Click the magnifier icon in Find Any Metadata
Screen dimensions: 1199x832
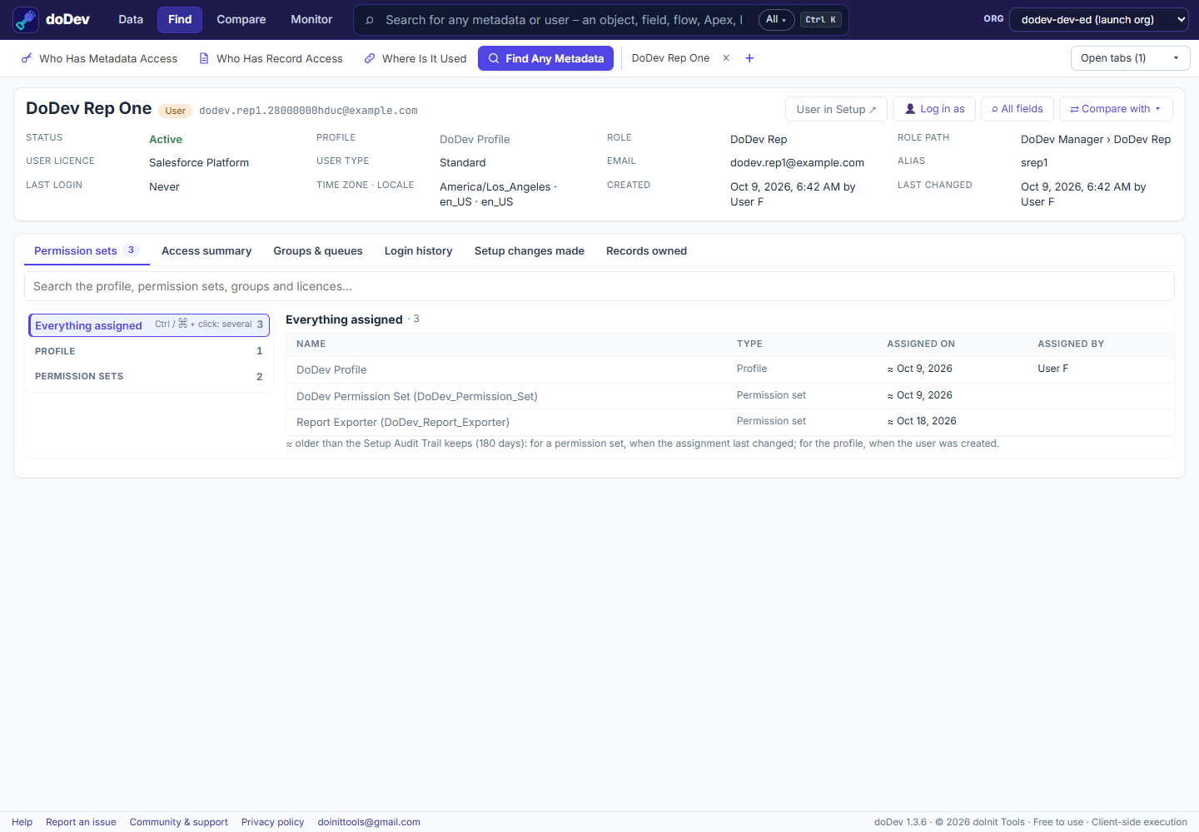[x=494, y=58]
